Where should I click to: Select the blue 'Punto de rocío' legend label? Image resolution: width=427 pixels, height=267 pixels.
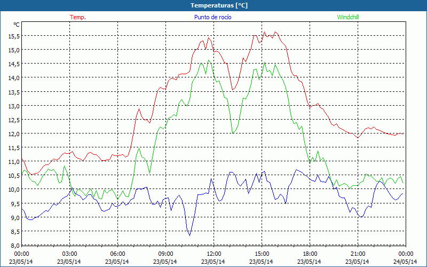pyautogui.click(x=212, y=17)
